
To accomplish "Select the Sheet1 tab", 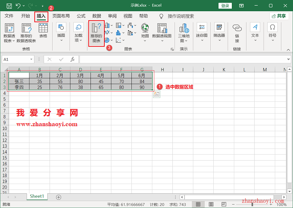I will (37, 196).
